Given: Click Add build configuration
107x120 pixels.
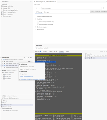Looking at the screenshot, I should 12,67.
